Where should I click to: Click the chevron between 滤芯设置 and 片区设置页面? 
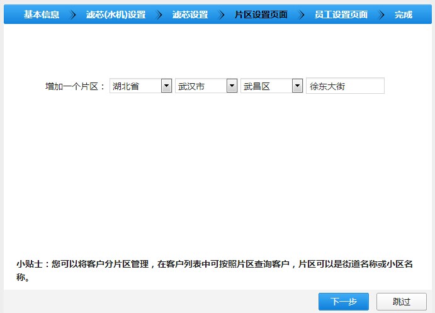(x=221, y=14)
